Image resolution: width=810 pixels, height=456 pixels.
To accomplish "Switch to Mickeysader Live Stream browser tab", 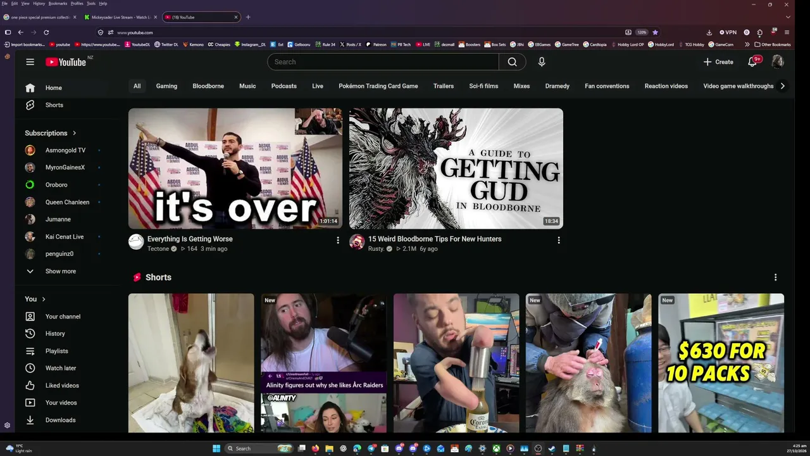I will coord(120,17).
